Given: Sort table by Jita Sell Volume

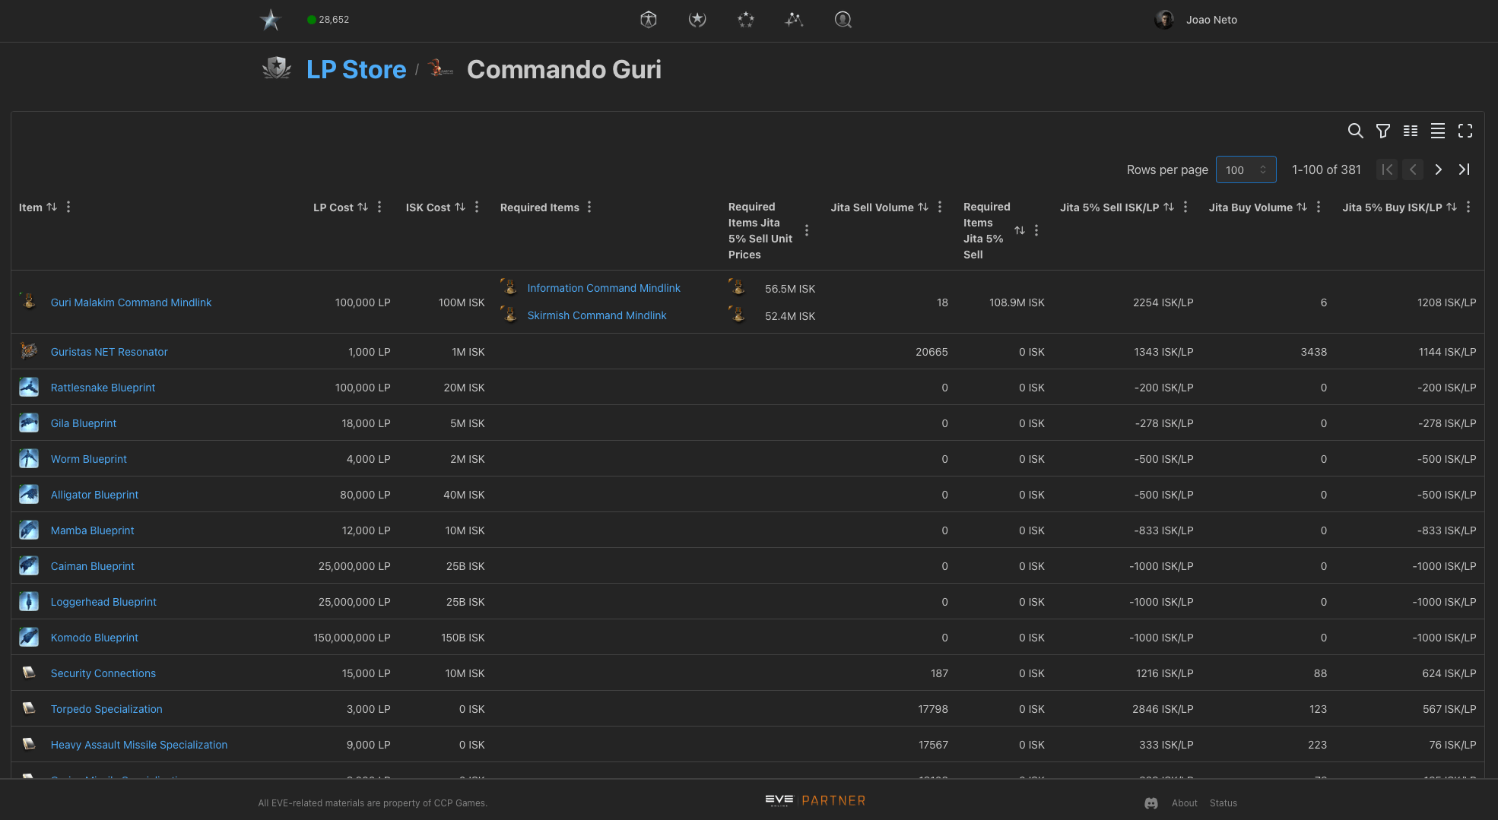Looking at the screenshot, I should (x=923, y=207).
